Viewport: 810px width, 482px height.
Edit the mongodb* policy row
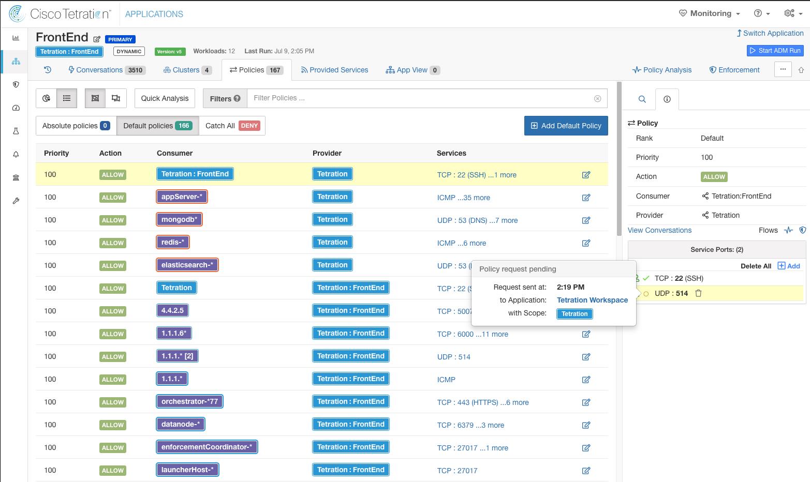[586, 220]
